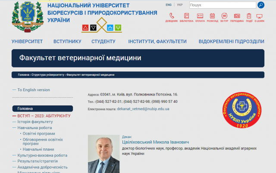
Task: Click the veterinary faculty round emblem
Action: pos(242,110)
